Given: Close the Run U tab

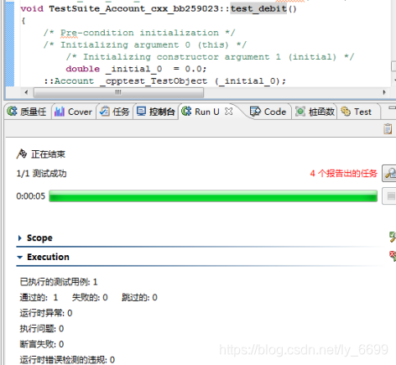Looking at the screenshot, I should point(229,112).
